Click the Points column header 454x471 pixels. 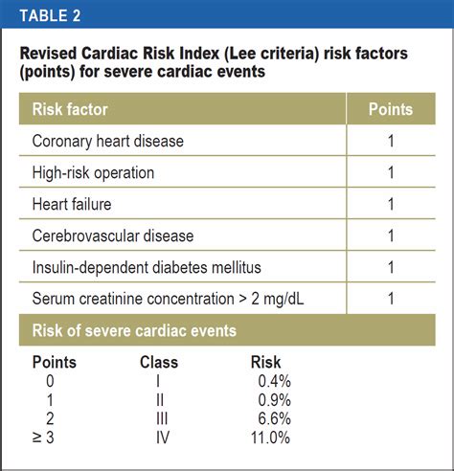(x=391, y=109)
